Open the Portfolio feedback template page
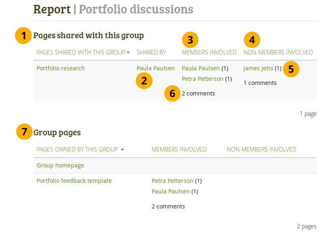The image size is (322, 234). [x=74, y=181]
